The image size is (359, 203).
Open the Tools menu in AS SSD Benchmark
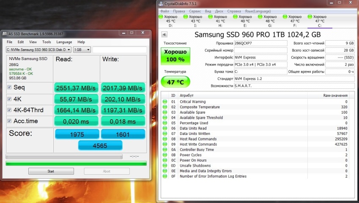click(x=47, y=42)
